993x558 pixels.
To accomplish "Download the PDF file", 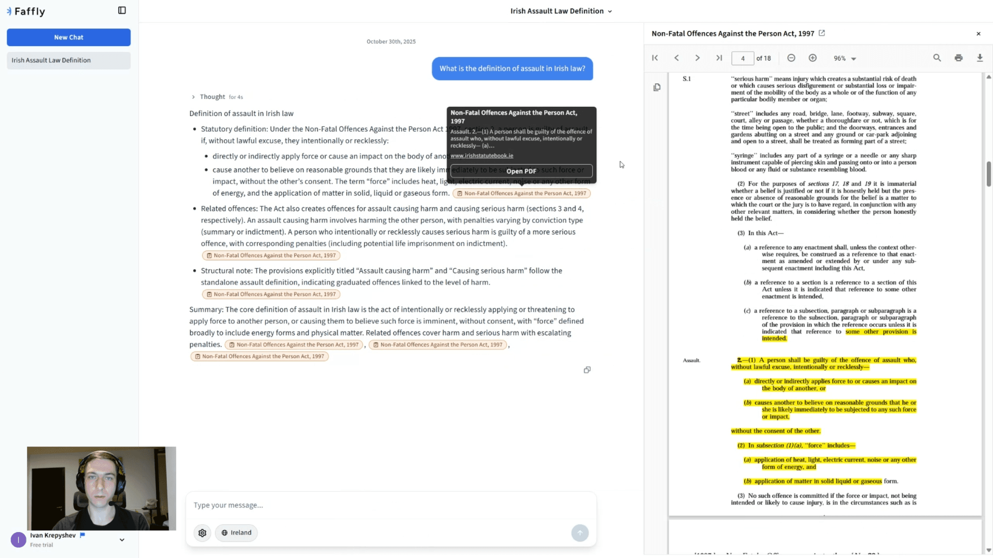I will click(x=980, y=58).
